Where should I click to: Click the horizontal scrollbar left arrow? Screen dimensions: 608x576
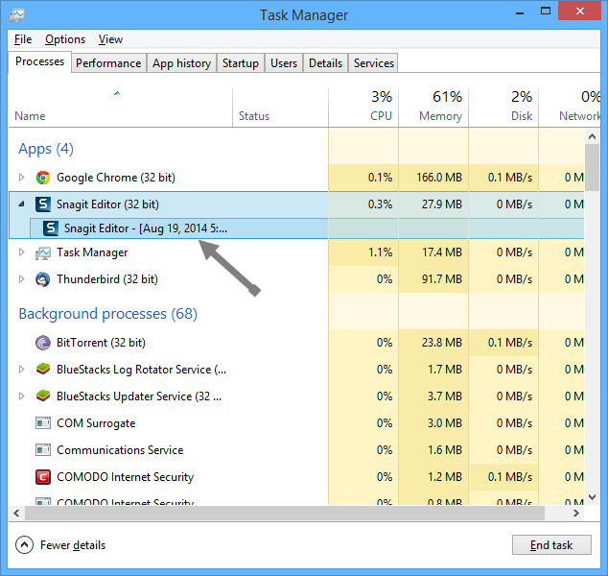[16, 514]
